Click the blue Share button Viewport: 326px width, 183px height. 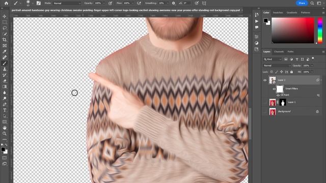(302, 3)
